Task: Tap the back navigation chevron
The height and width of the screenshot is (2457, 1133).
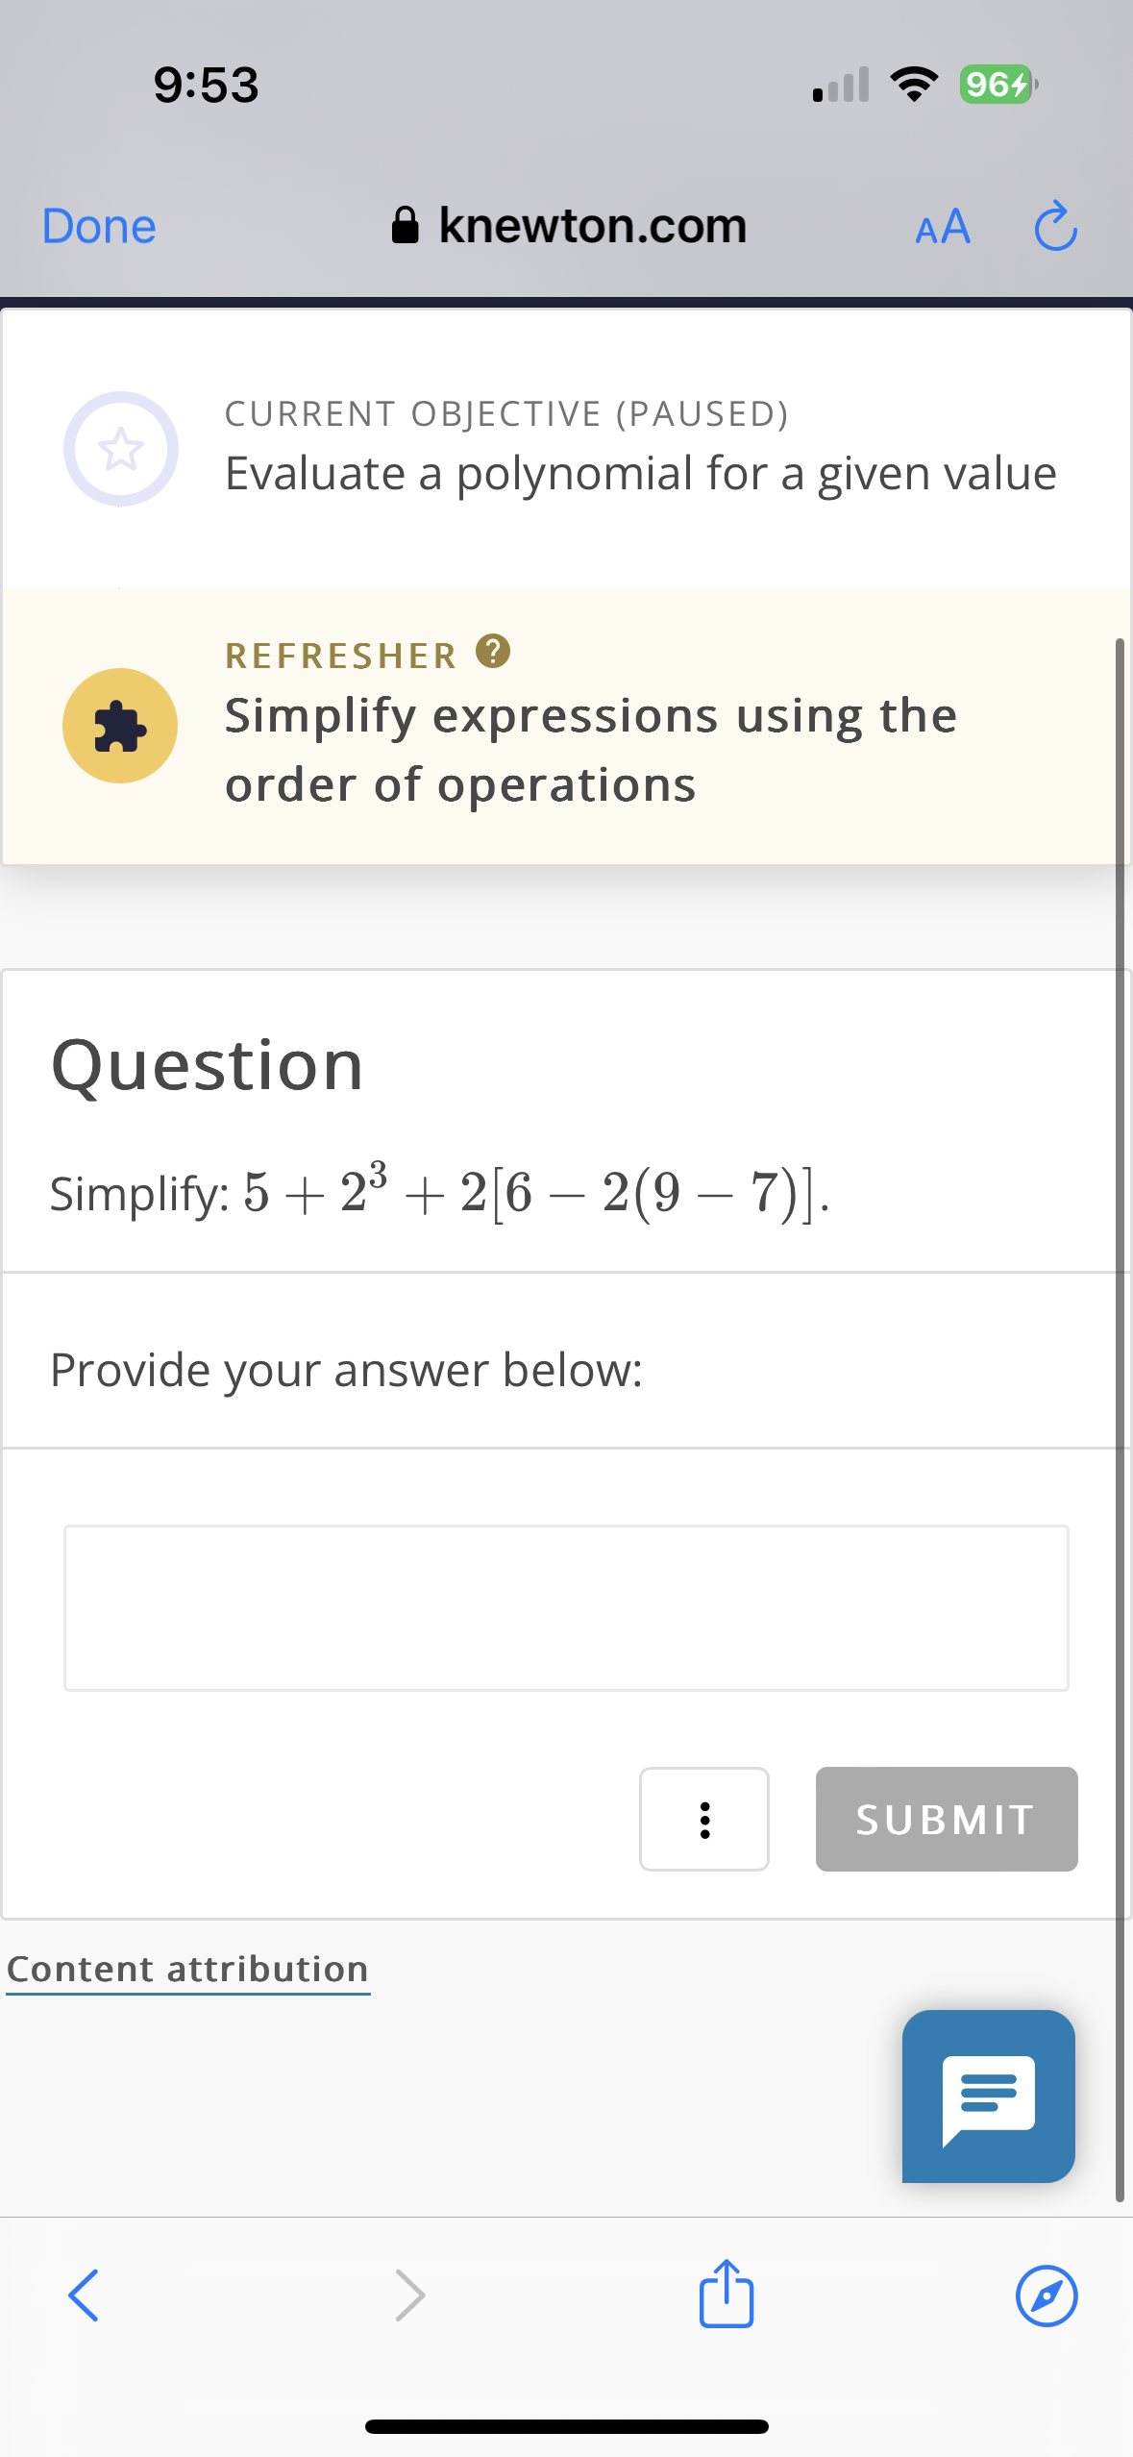Action: click(82, 2296)
